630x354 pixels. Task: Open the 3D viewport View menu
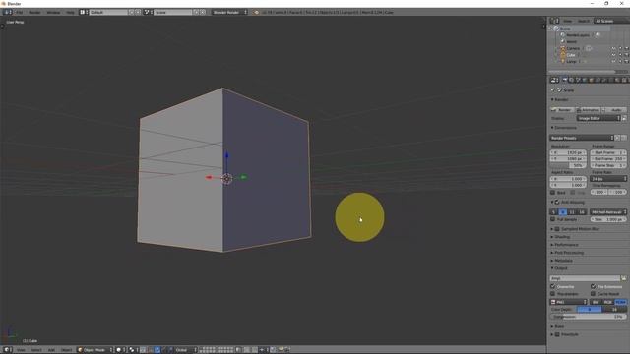(21, 350)
